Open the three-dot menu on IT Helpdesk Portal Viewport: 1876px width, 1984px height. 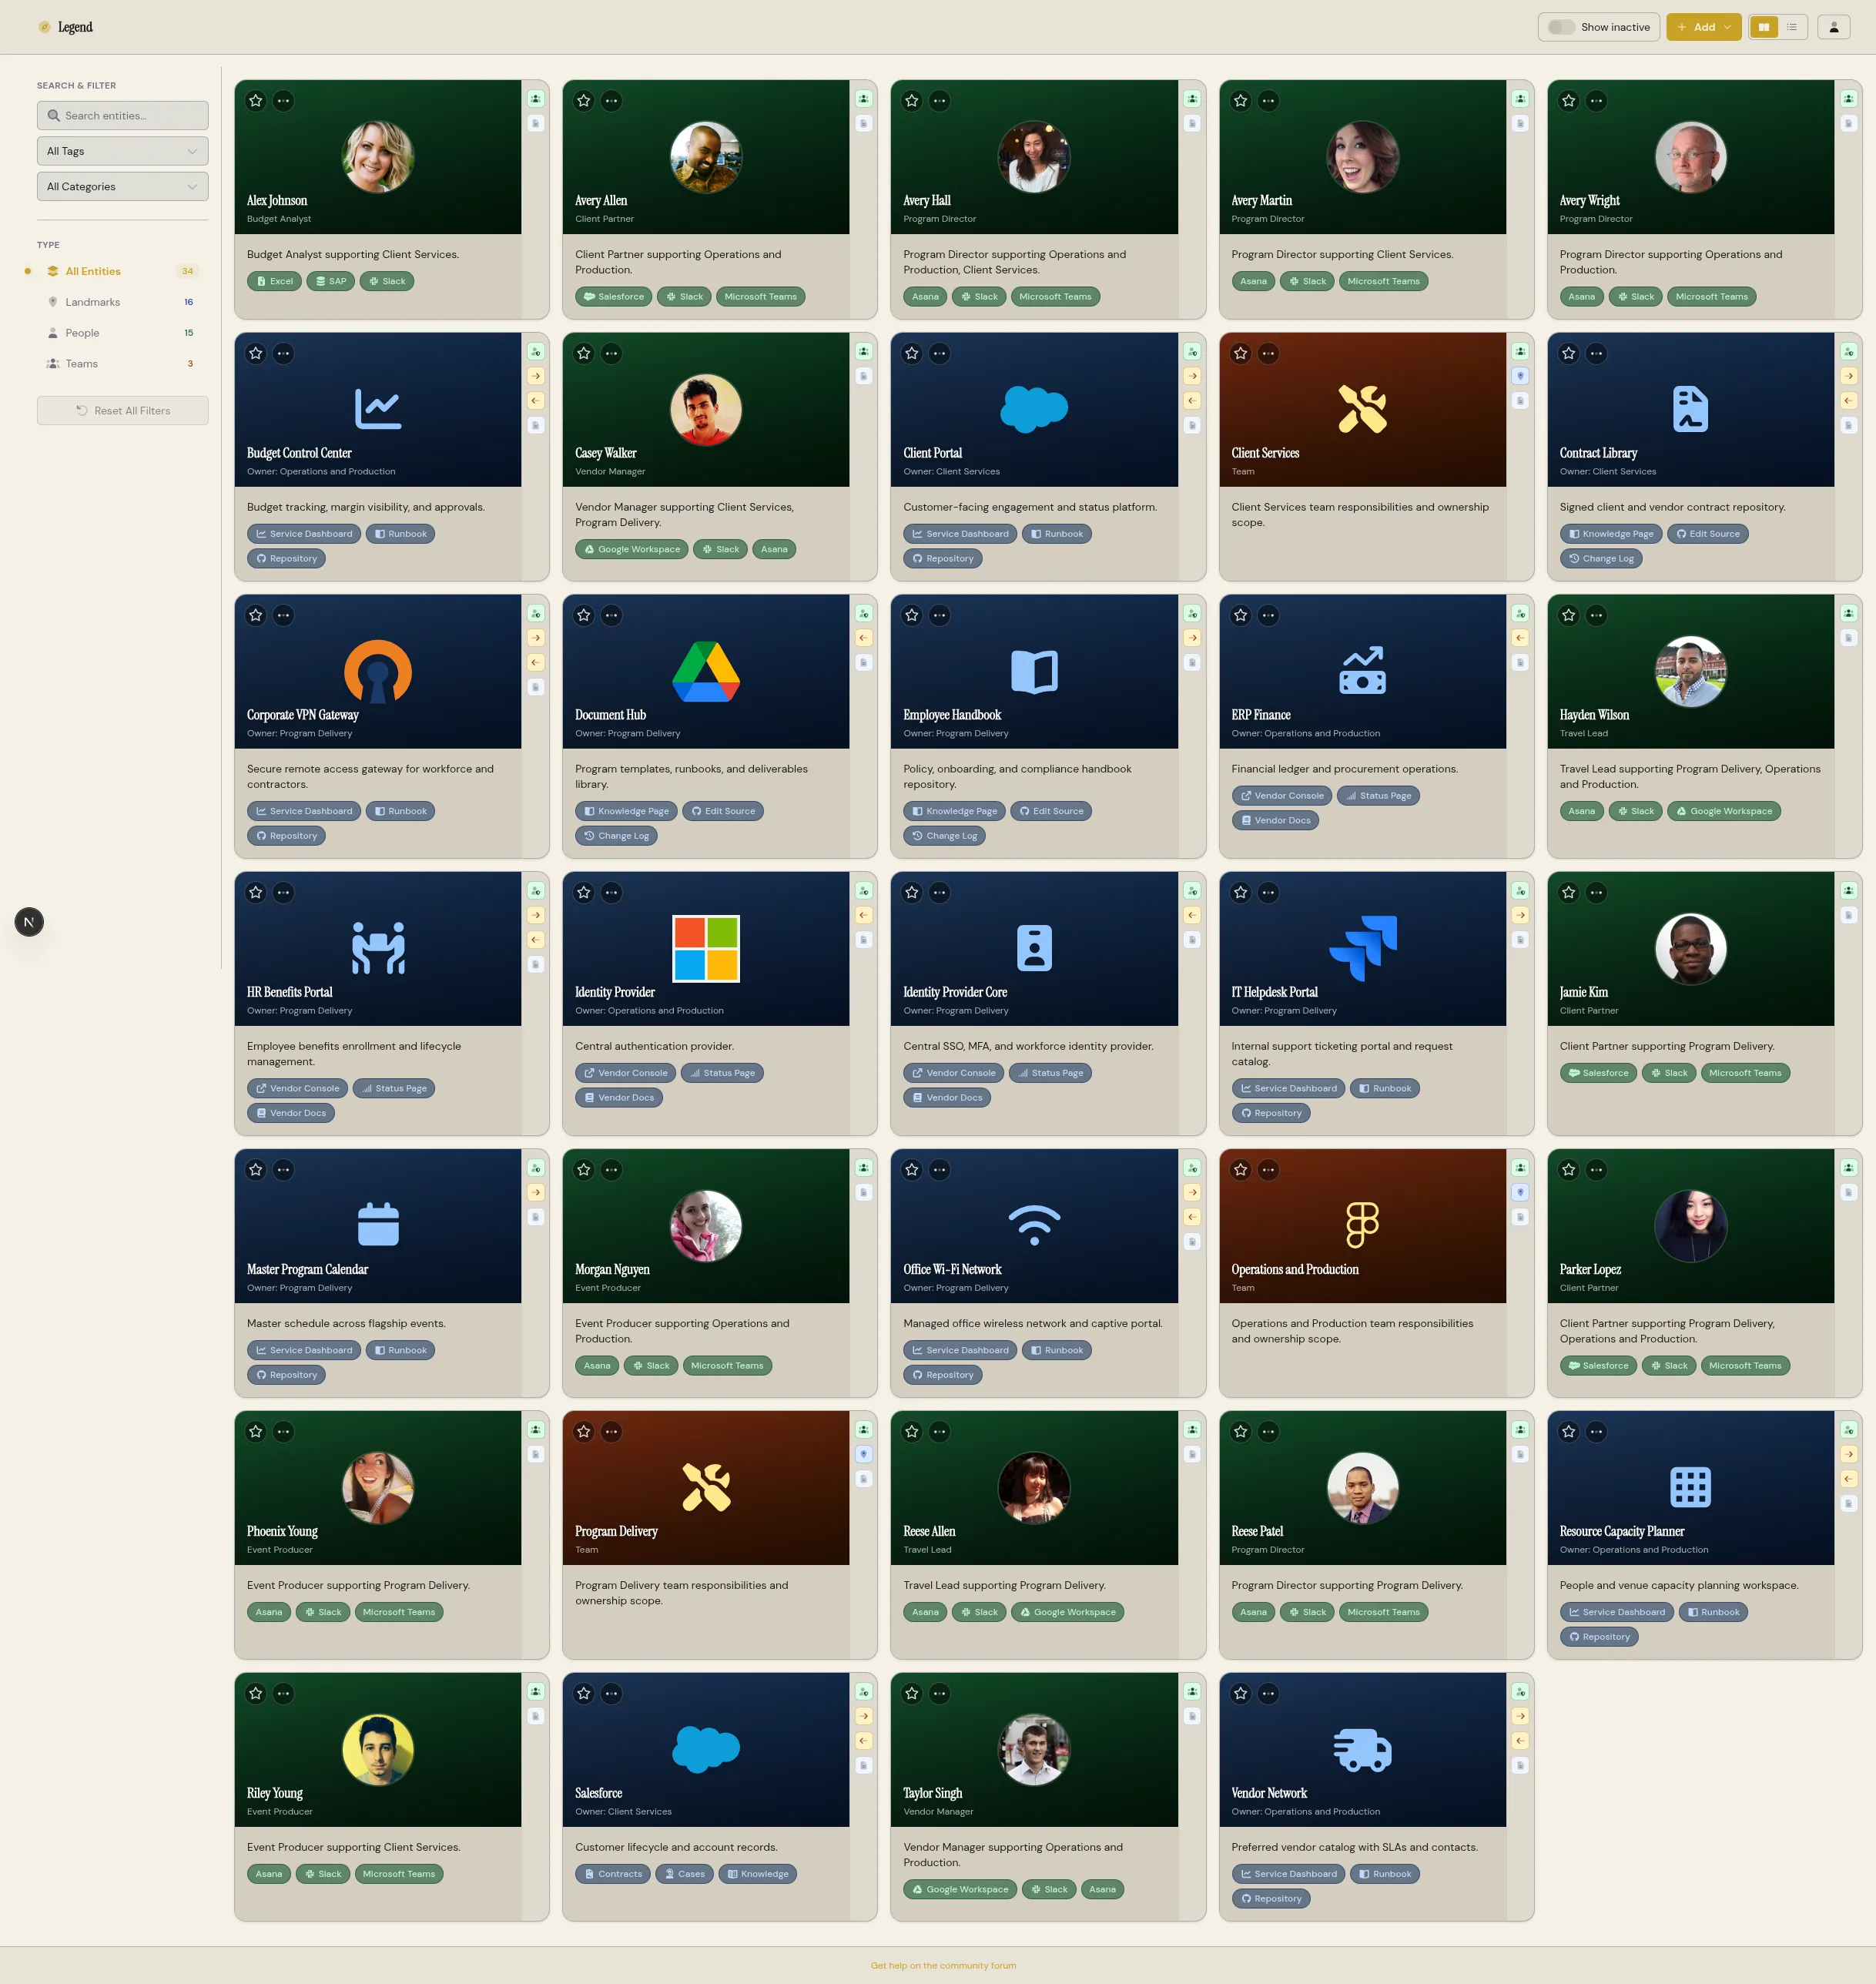coord(1269,893)
